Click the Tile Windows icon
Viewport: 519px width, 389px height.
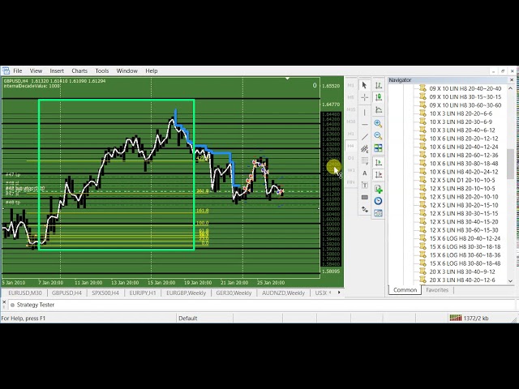pyautogui.click(x=378, y=148)
